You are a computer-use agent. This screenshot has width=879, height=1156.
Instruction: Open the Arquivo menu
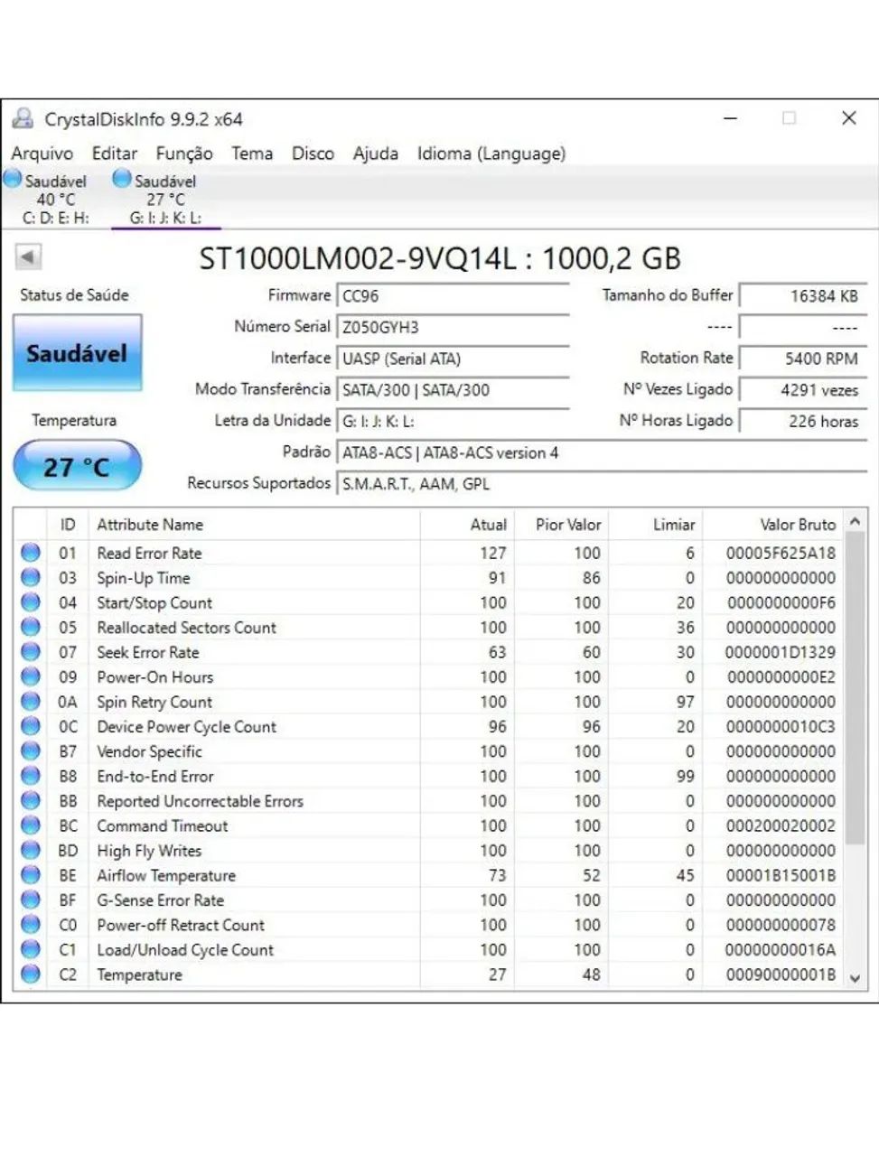click(42, 154)
